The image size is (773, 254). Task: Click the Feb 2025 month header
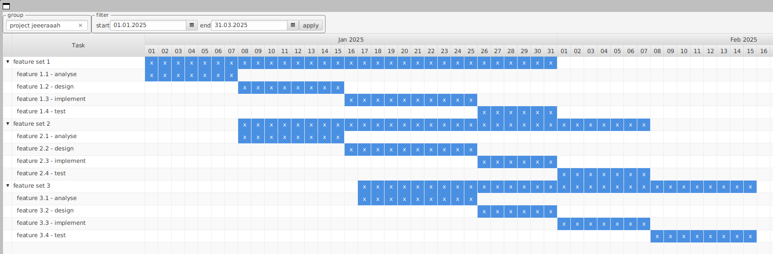pyautogui.click(x=743, y=39)
